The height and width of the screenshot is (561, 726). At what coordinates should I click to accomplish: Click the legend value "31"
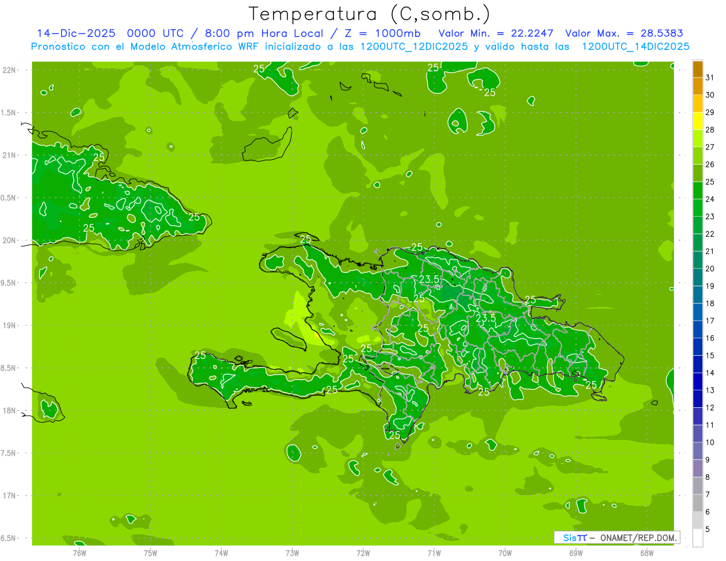710,77
